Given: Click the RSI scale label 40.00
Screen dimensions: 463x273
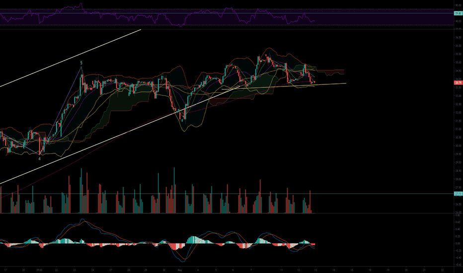Looking at the screenshot, I should pos(458,21).
